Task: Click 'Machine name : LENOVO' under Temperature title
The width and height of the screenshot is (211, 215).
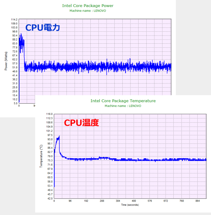Action: click(x=123, y=106)
